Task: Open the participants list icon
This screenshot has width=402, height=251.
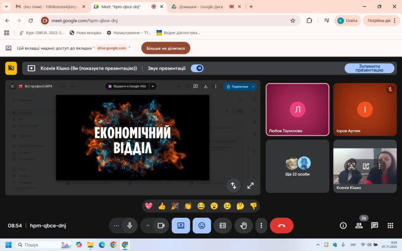Action: tap(359, 226)
